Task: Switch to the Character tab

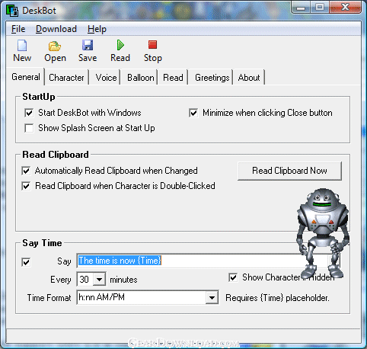Action: (x=66, y=78)
